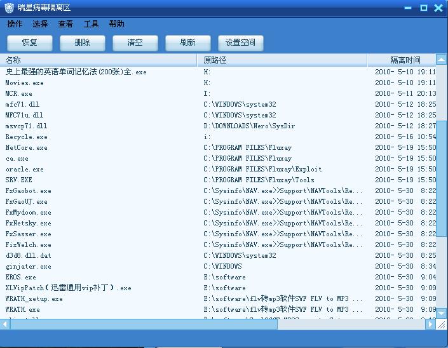
Task: Click the 清空 clear all button
Action: 135,43
